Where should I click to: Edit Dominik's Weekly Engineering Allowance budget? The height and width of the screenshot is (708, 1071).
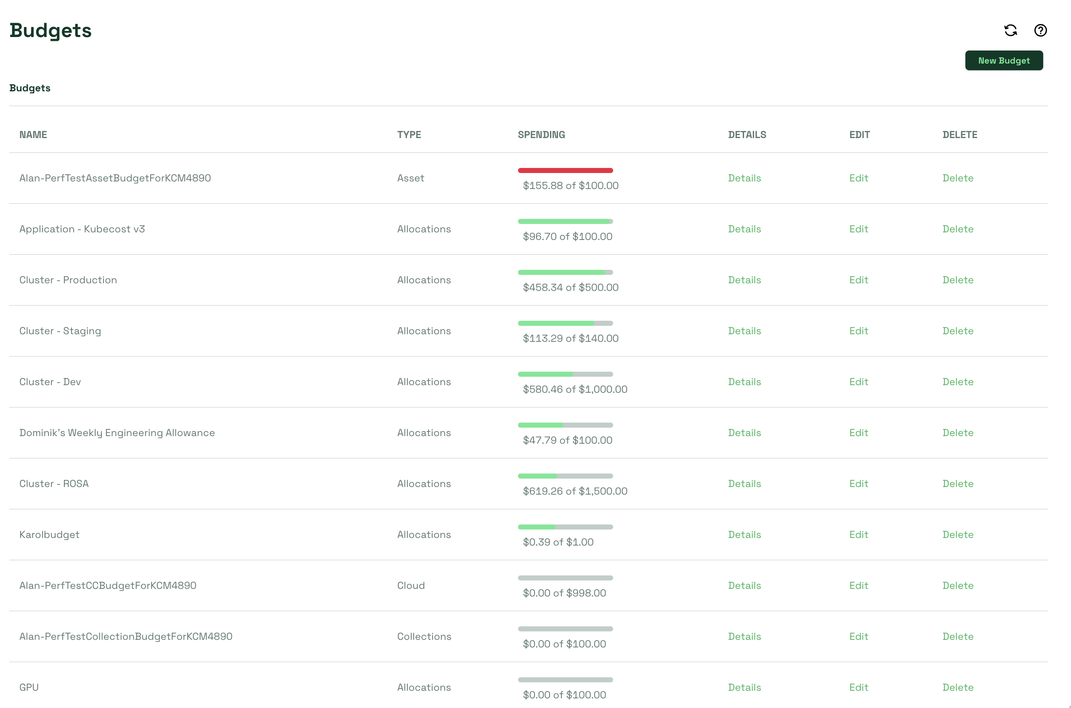pyautogui.click(x=858, y=433)
